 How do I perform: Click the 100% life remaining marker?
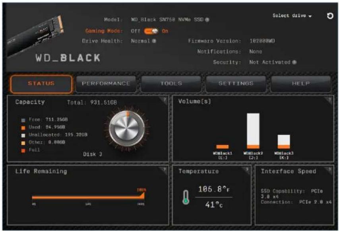141,190
